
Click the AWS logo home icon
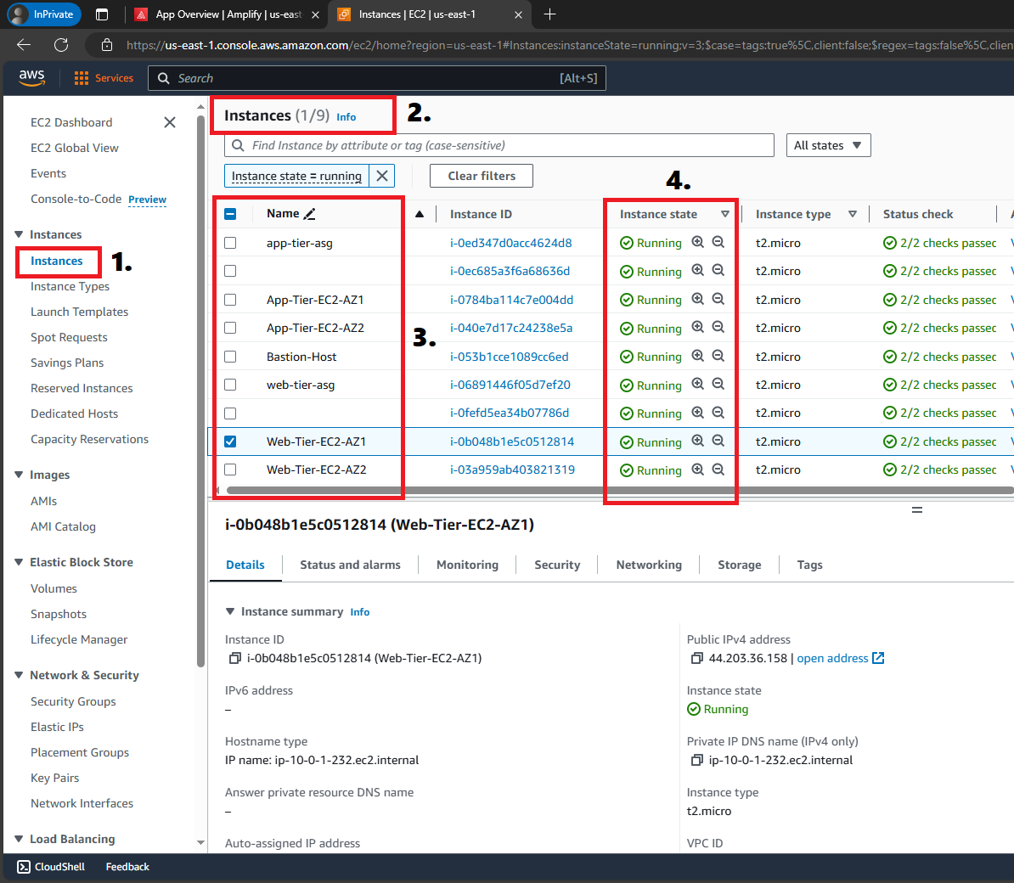[31, 77]
